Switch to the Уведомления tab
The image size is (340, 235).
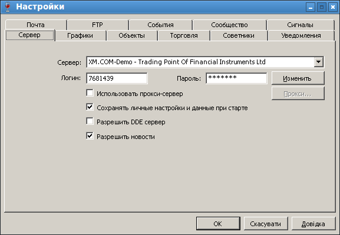(x=301, y=35)
